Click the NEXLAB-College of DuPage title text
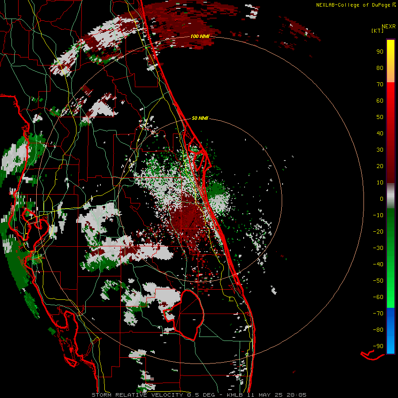Screen dimensions: 398x398 [x=353, y=5]
